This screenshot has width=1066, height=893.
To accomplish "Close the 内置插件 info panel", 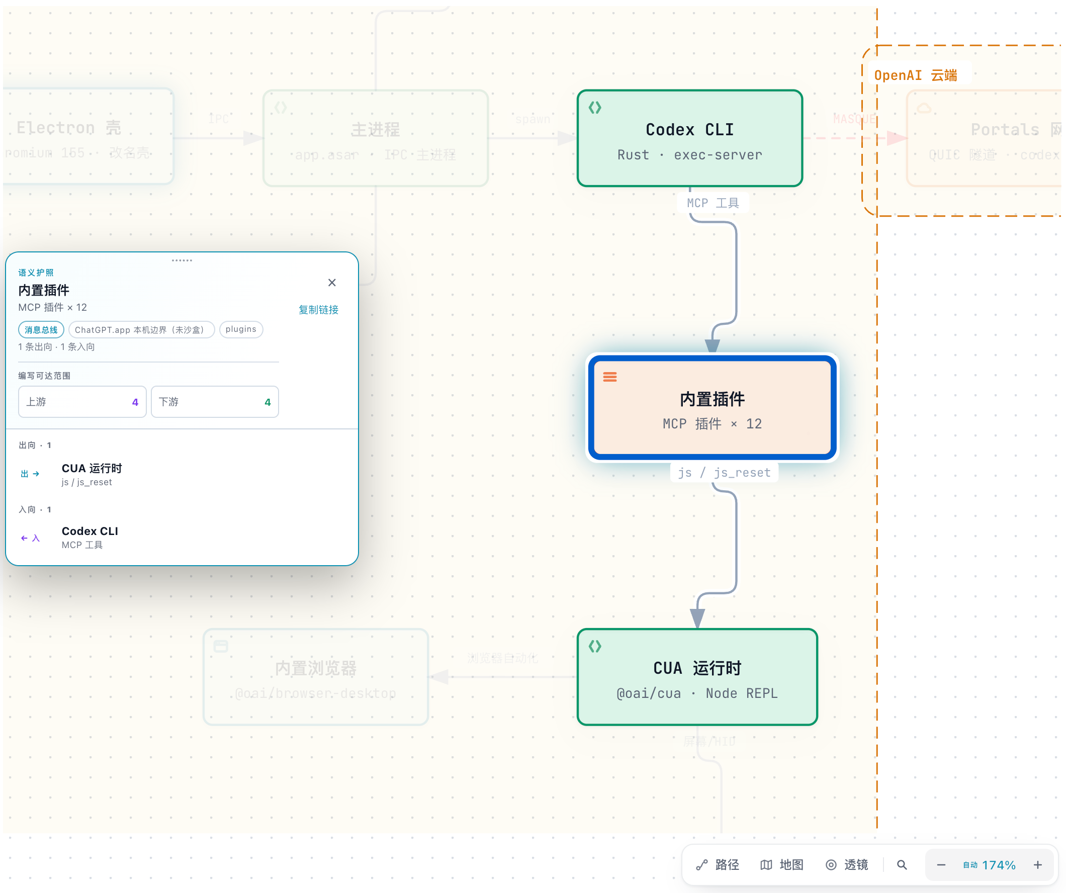I will (332, 283).
